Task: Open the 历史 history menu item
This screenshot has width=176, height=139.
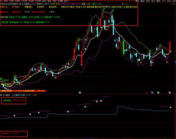Action: click(148, 1)
